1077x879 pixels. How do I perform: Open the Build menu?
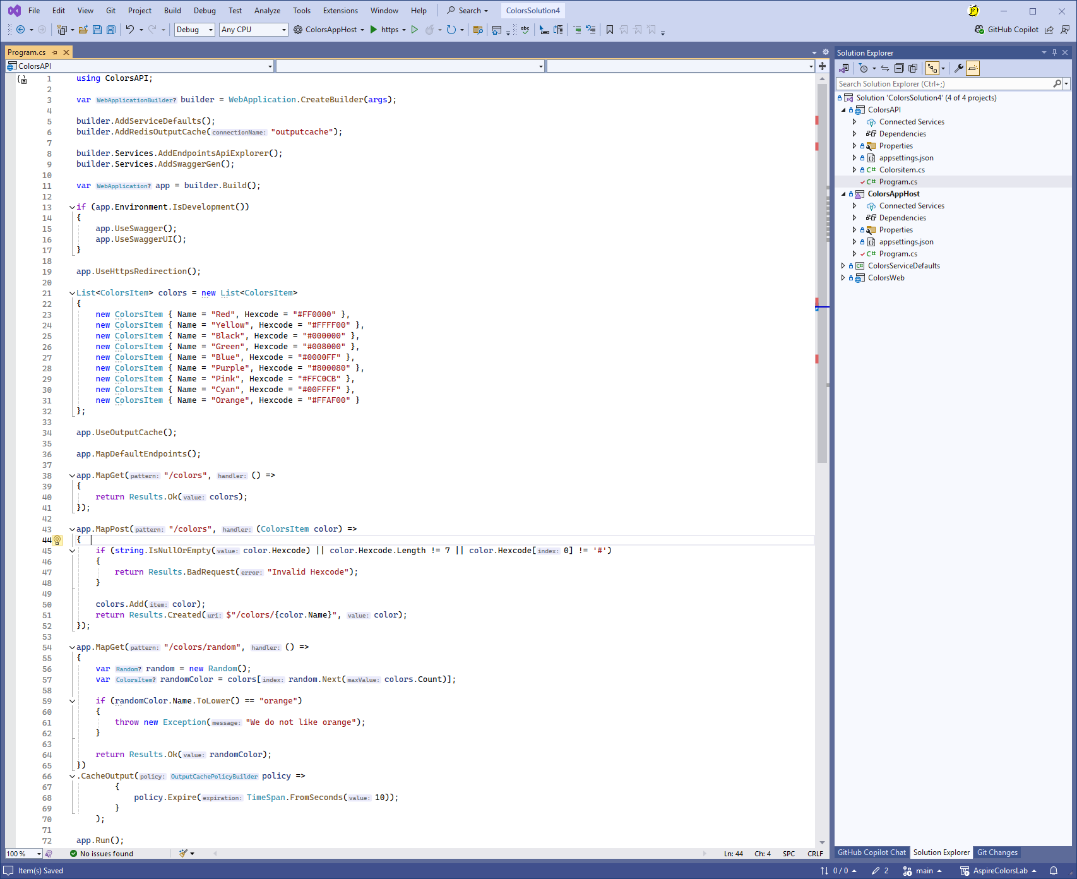[x=172, y=11]
